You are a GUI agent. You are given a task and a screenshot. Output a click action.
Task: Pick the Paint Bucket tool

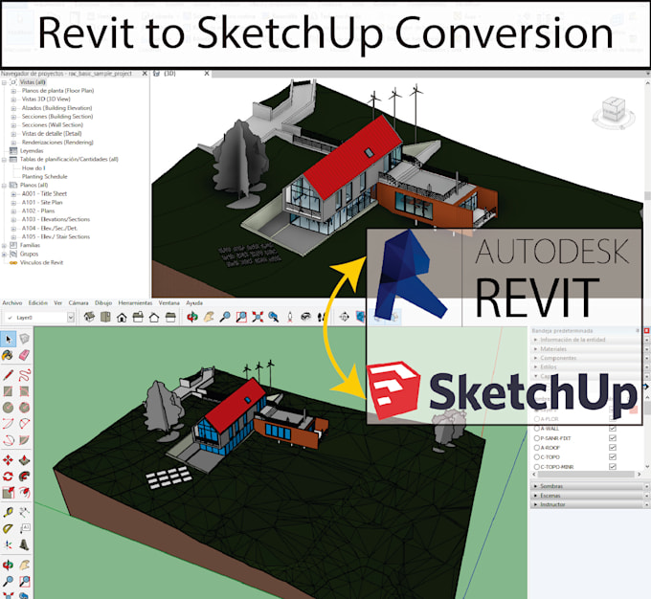point(8,355)
